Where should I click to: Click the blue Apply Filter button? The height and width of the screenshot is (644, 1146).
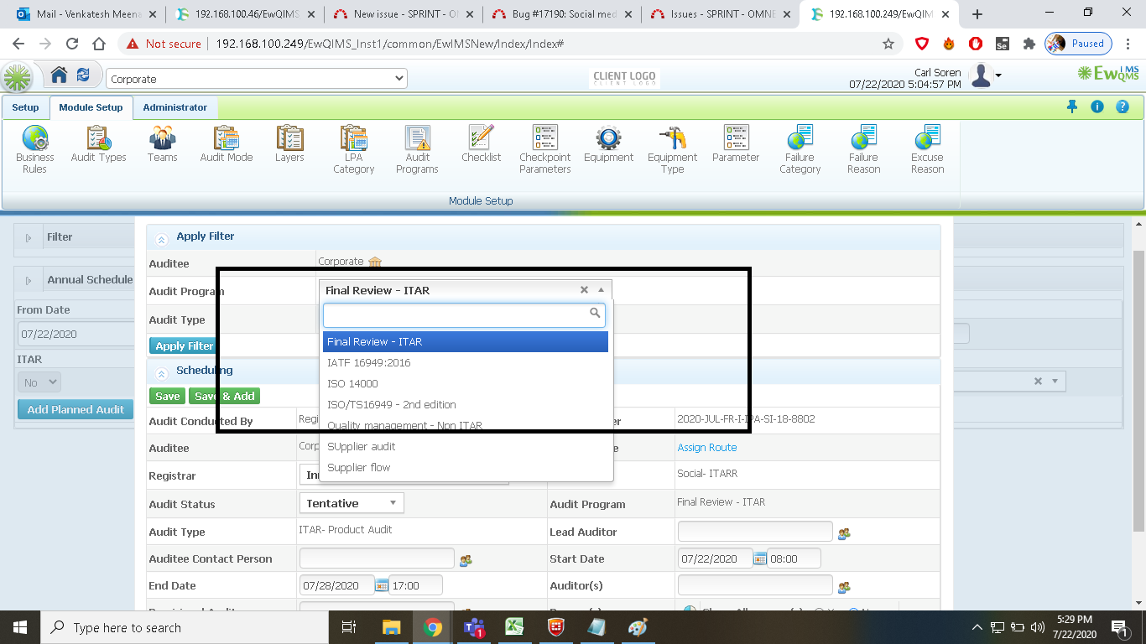[184, 345]
